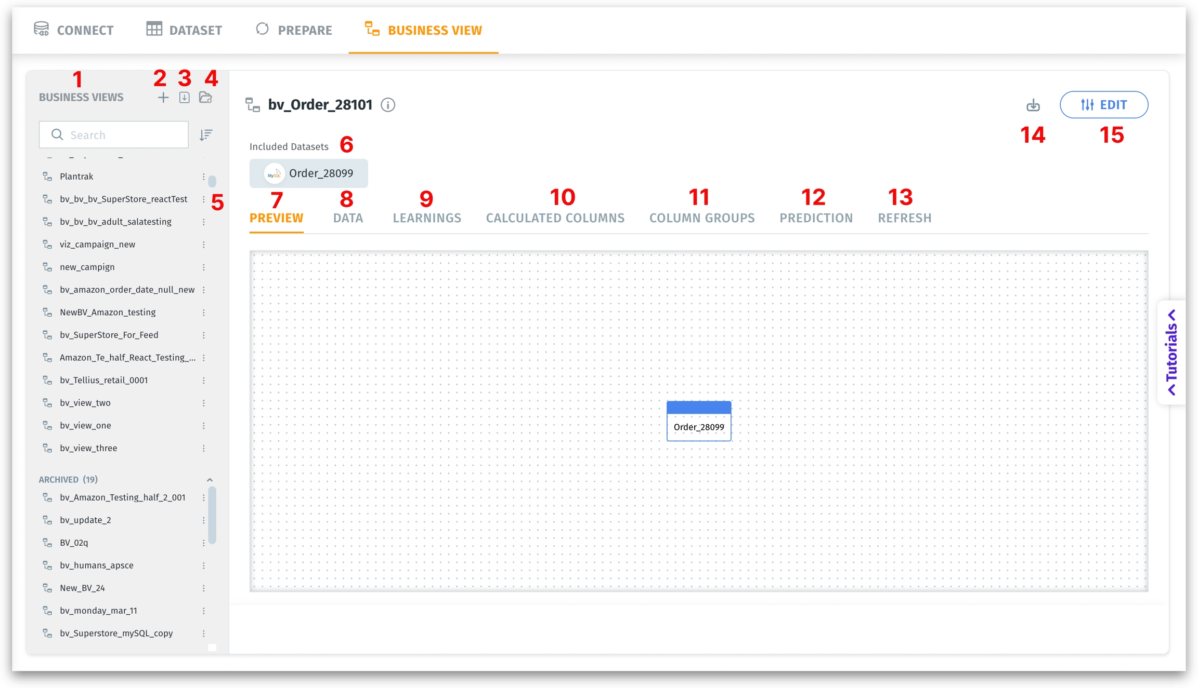Viewport: 1198px width, 688px height.
Task: Click the info icon beside bv_Order_28101
Action: click(388, 105)
